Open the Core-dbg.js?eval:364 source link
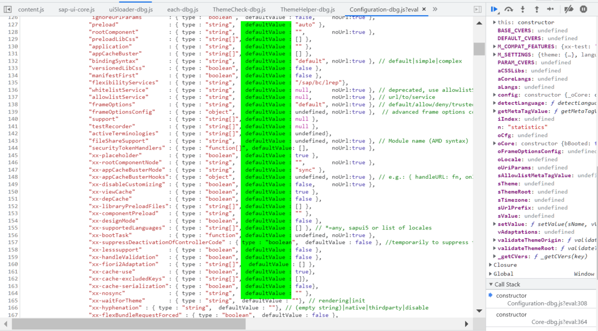This screenshot has width=598, height=331. pyautogui.click(x=559, y=322)
